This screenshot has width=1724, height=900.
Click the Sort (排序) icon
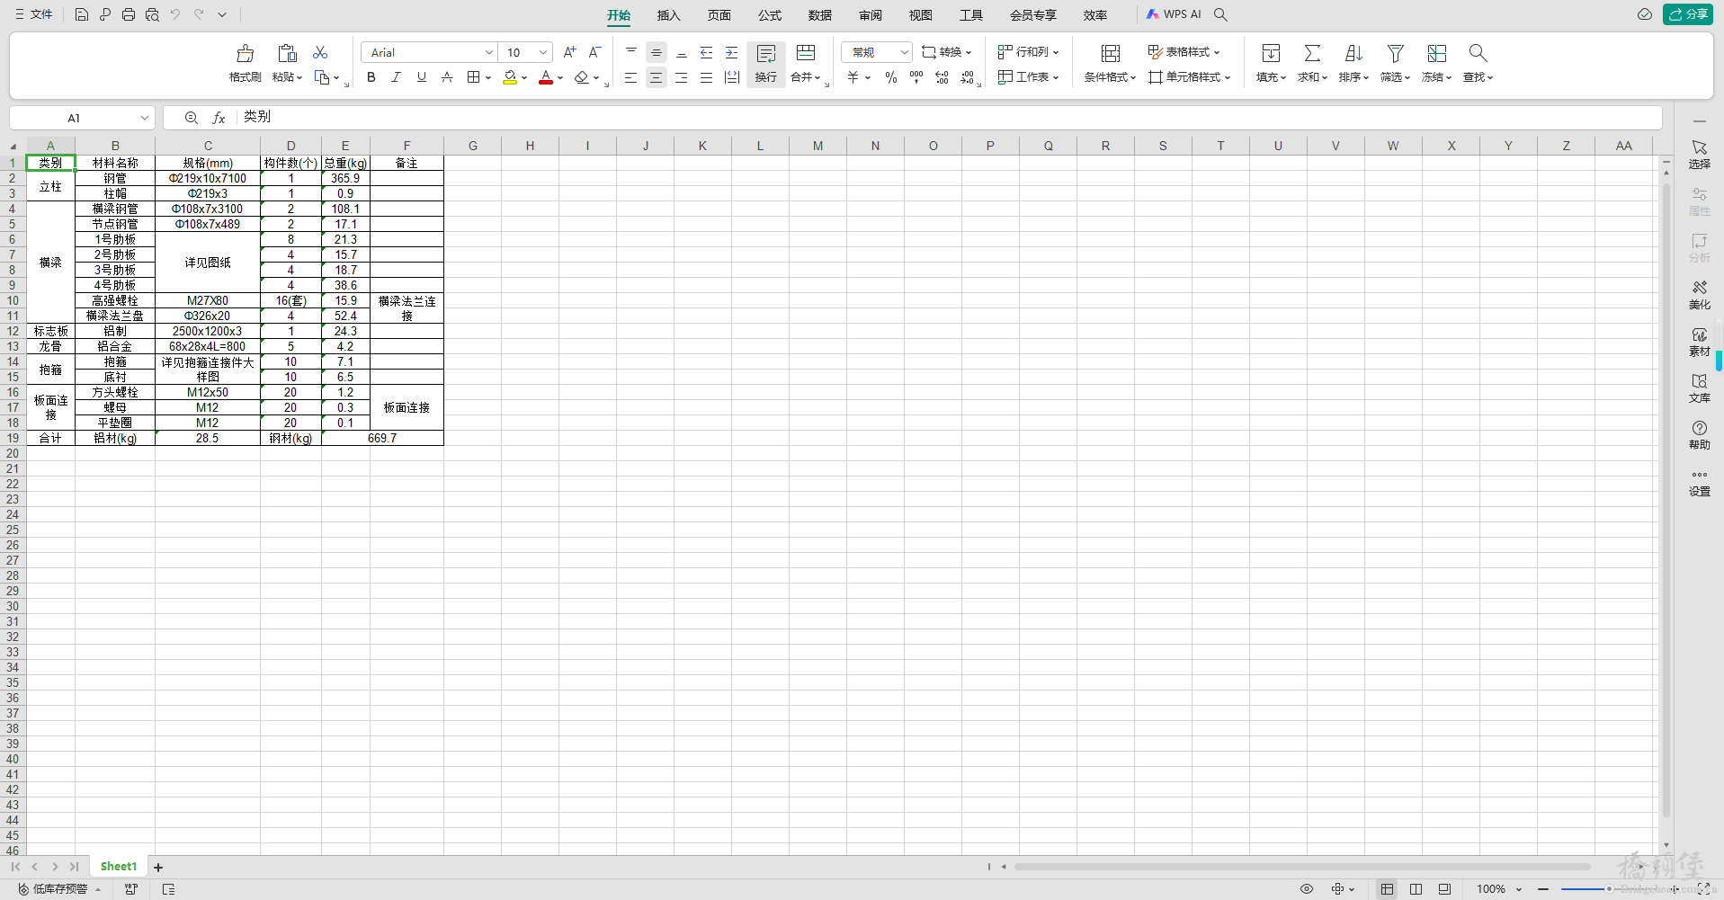click(1353, 53)
